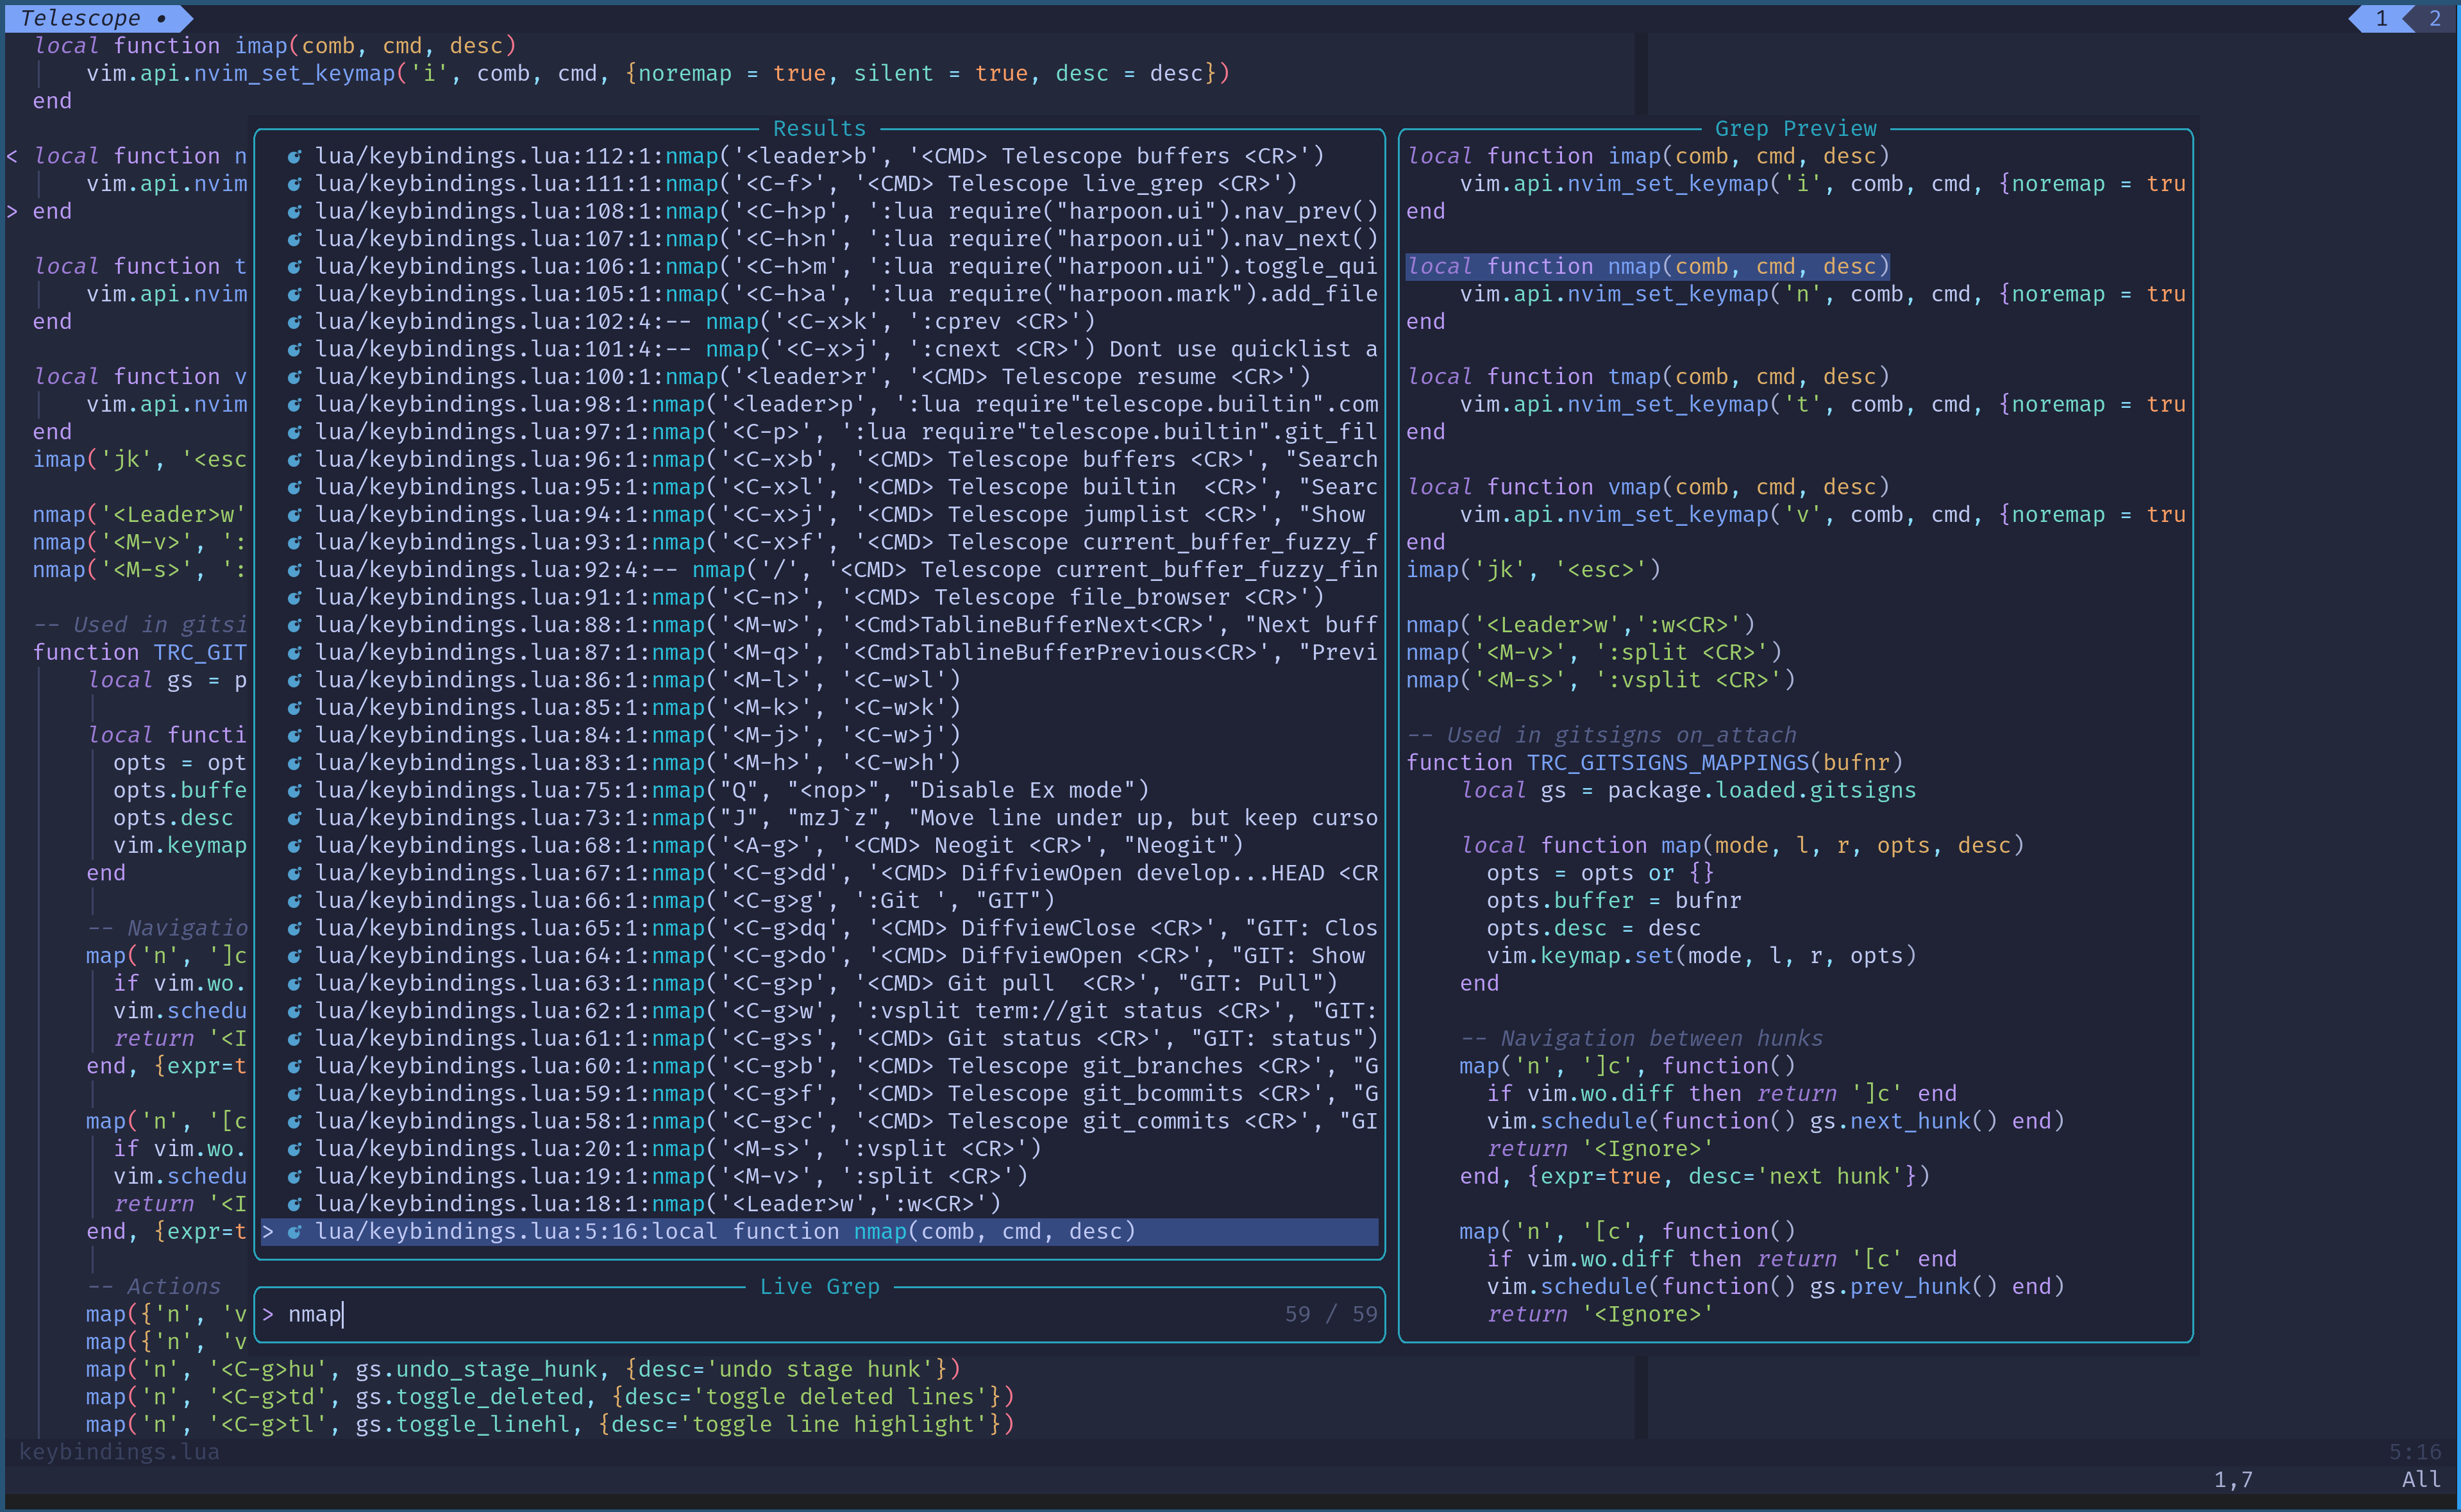This screenshot has width=2461, height=1512.
Task: Click the Lua file icon on the keybindings.lua:97 result
Action: (x=295, y=432)
